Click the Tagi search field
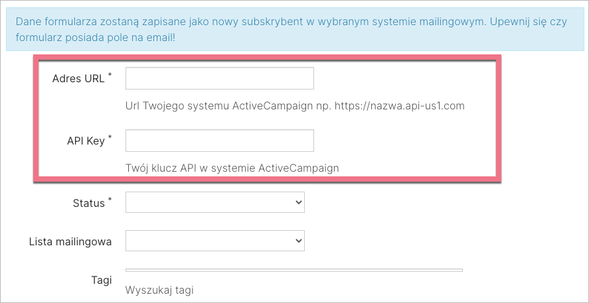Screen dimensions: 589x303 tap(294, 270)
